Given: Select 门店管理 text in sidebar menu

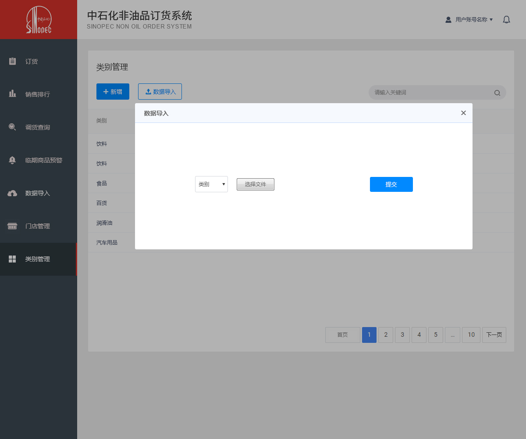Looking at the screenshot, I should coord(38,226).
